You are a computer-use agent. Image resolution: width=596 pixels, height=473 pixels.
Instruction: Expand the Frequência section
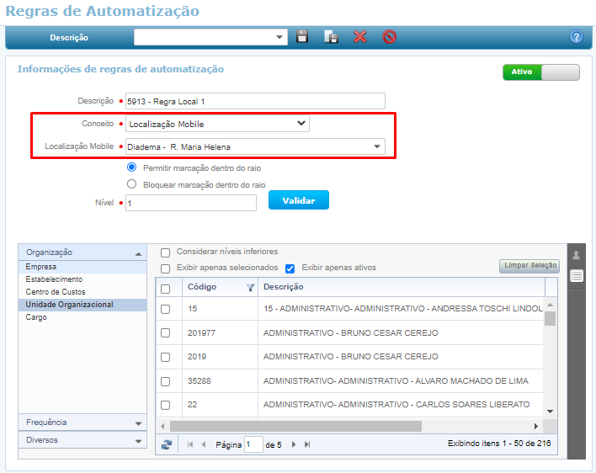[x=81, y=423]
